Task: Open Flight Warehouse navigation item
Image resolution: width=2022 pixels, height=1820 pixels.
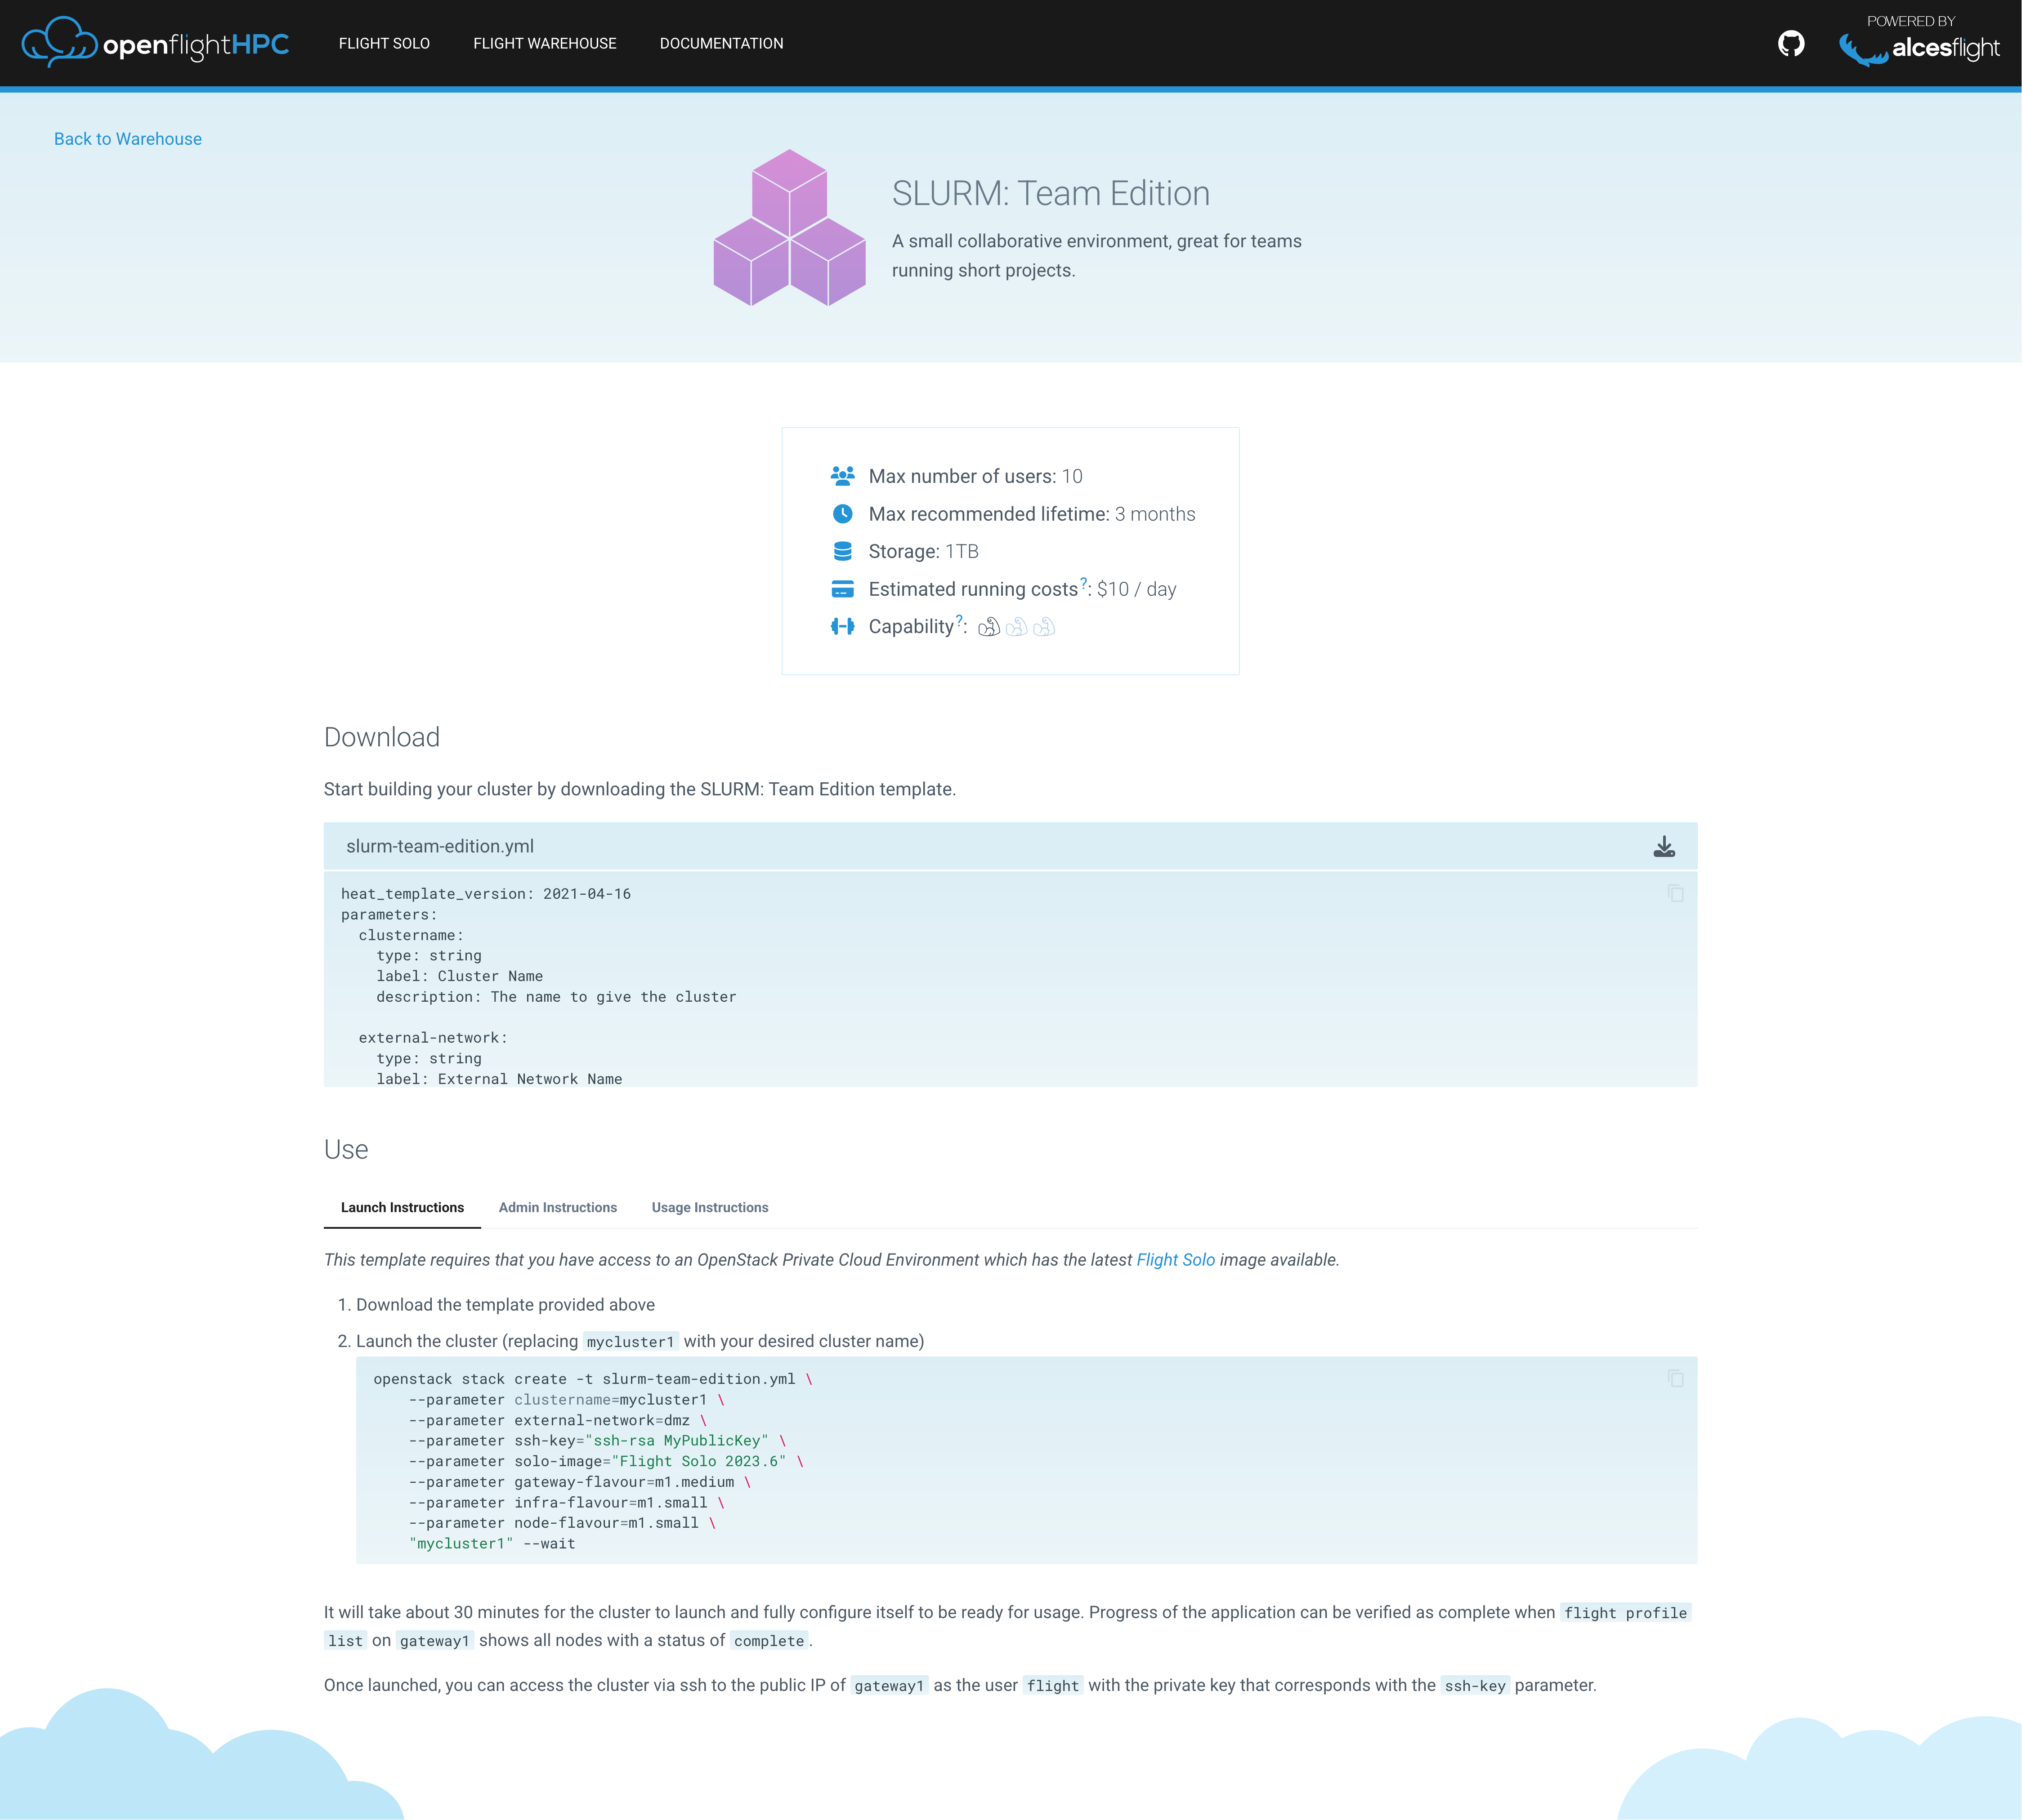Action: tap(544, 44)
